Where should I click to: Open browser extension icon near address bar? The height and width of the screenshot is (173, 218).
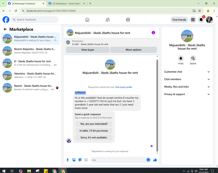coord(208,11)
